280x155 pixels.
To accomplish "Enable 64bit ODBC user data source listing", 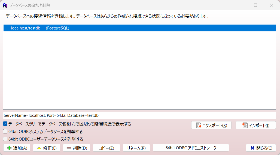I will 5,139.
